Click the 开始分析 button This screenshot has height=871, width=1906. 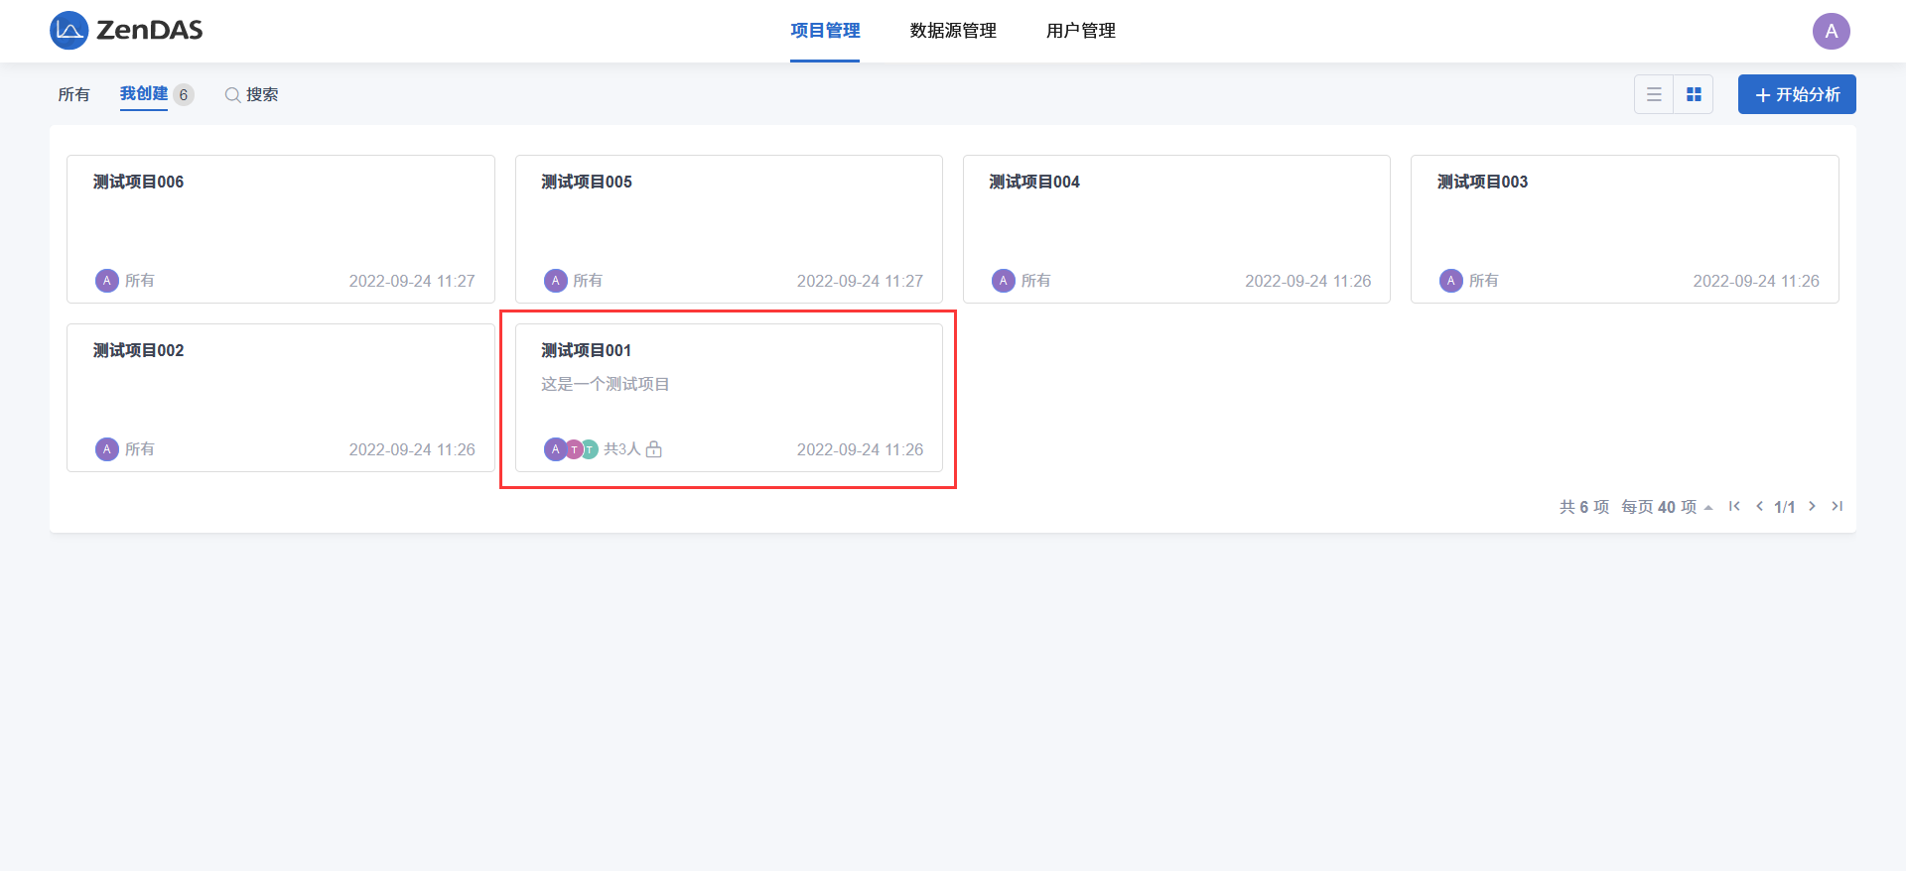point(1796,94)
